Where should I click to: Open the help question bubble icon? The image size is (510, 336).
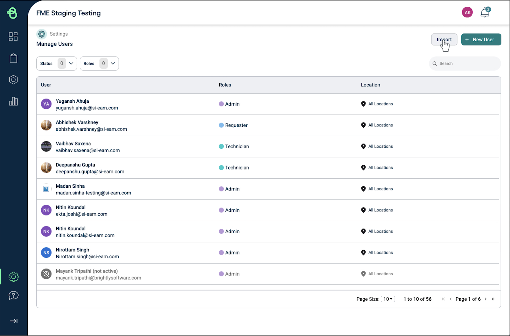13,295
